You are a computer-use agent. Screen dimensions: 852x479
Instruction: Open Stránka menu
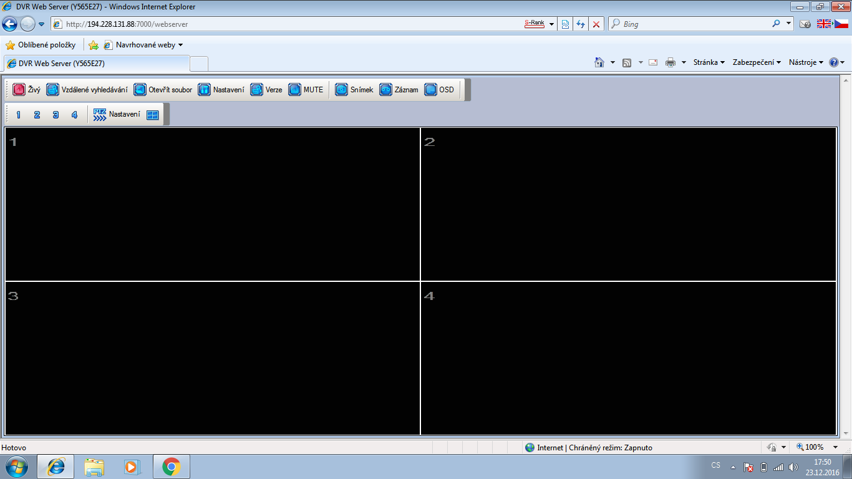click(709, 62)
